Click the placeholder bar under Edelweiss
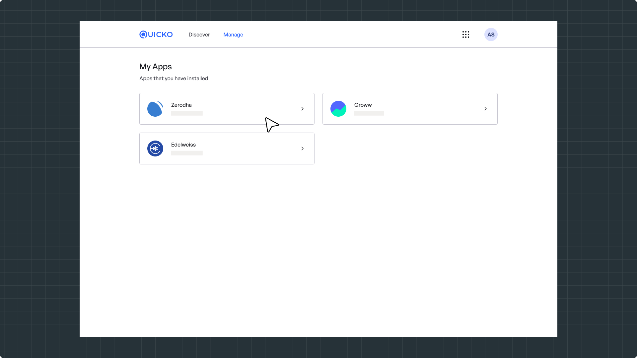This screenshot has width=637, height=358. tap(187, 153)
